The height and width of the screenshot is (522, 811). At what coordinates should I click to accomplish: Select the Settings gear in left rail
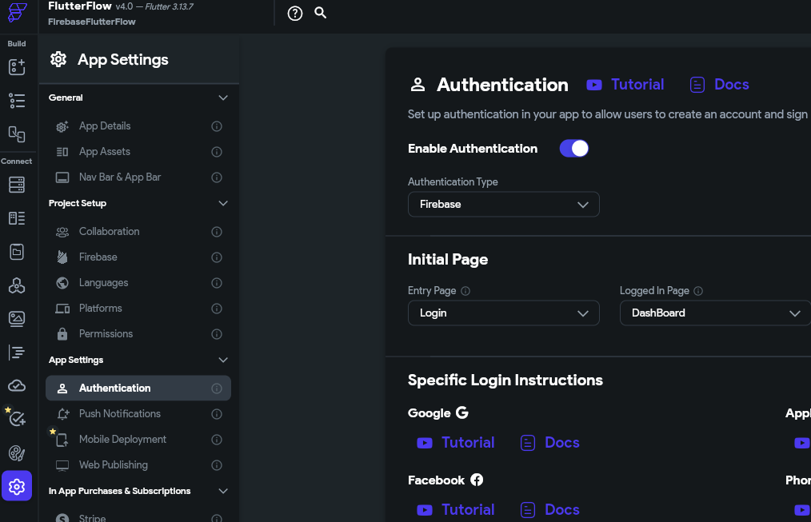(x=17, y=486)
